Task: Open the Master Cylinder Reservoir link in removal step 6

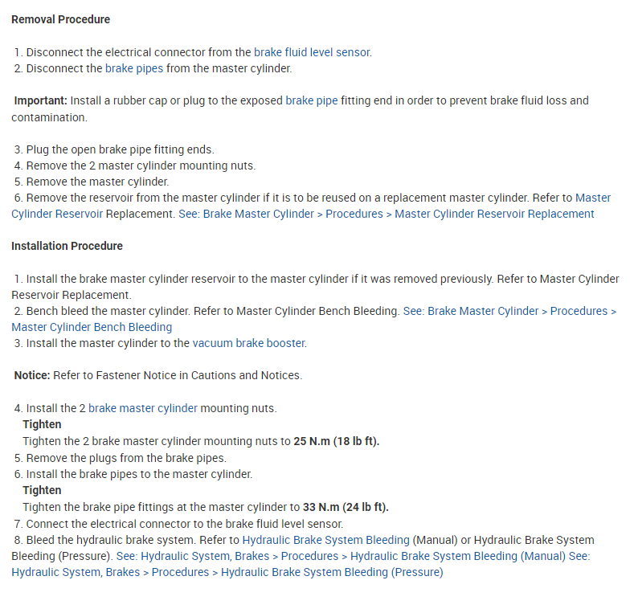Action: 593,198
